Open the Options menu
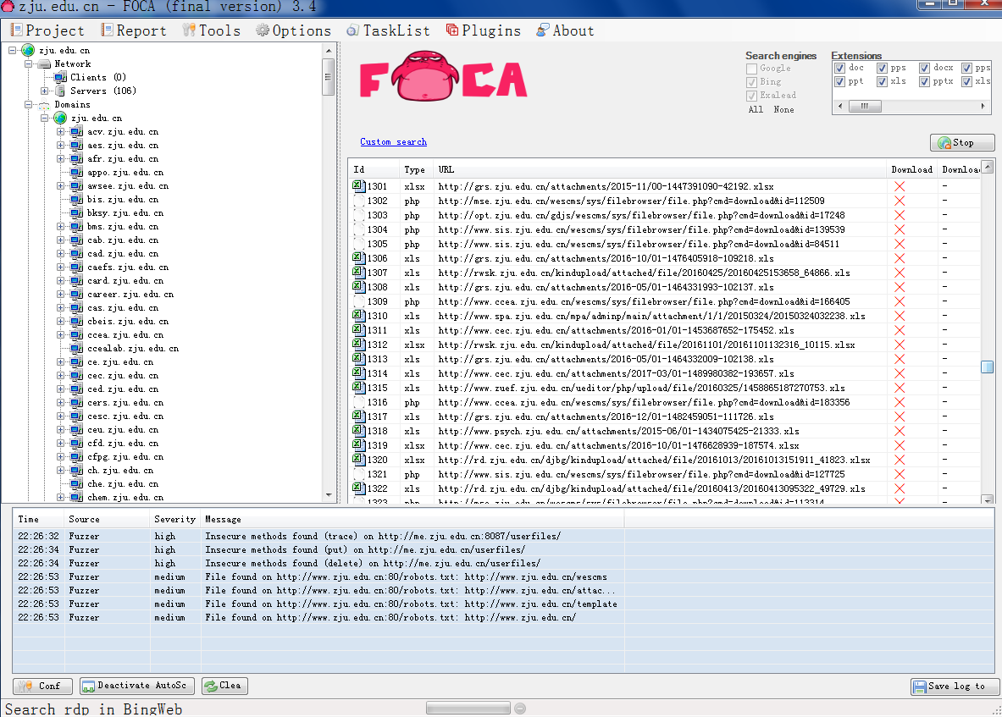Screen dimensions: 1002x717 [x=294, y=30]
